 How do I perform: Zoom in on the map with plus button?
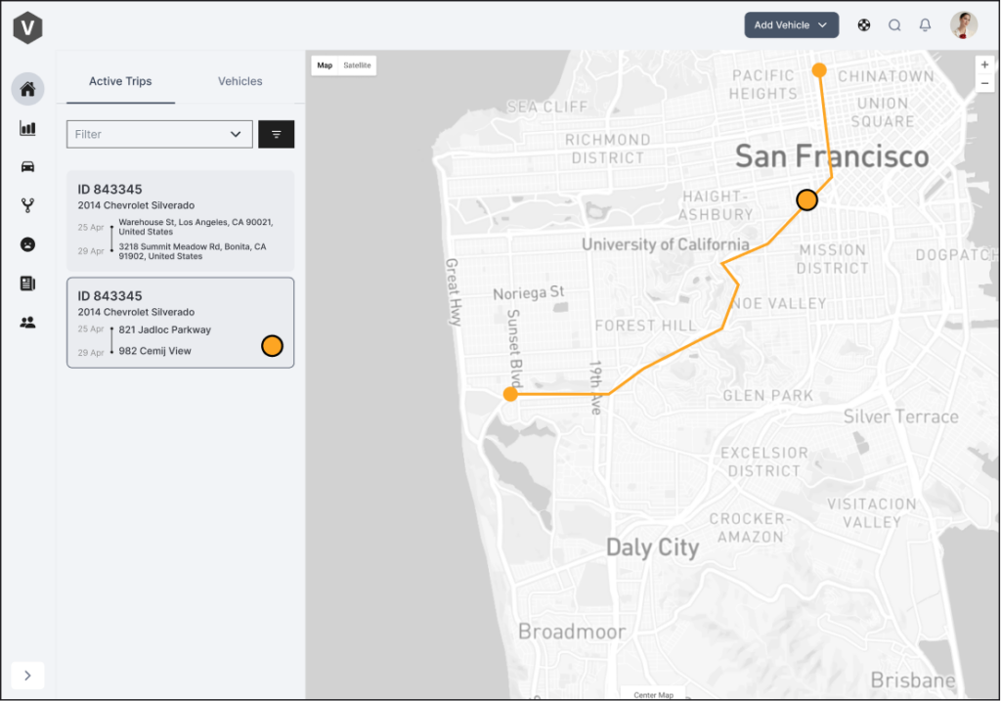pyautogui.click(x=984, y=65)
